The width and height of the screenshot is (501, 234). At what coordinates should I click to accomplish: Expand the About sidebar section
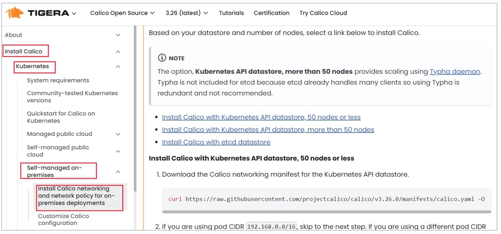(x=118, y=35)
